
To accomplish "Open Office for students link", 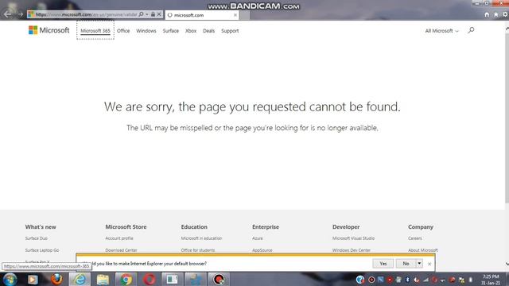I will (198, 250).
